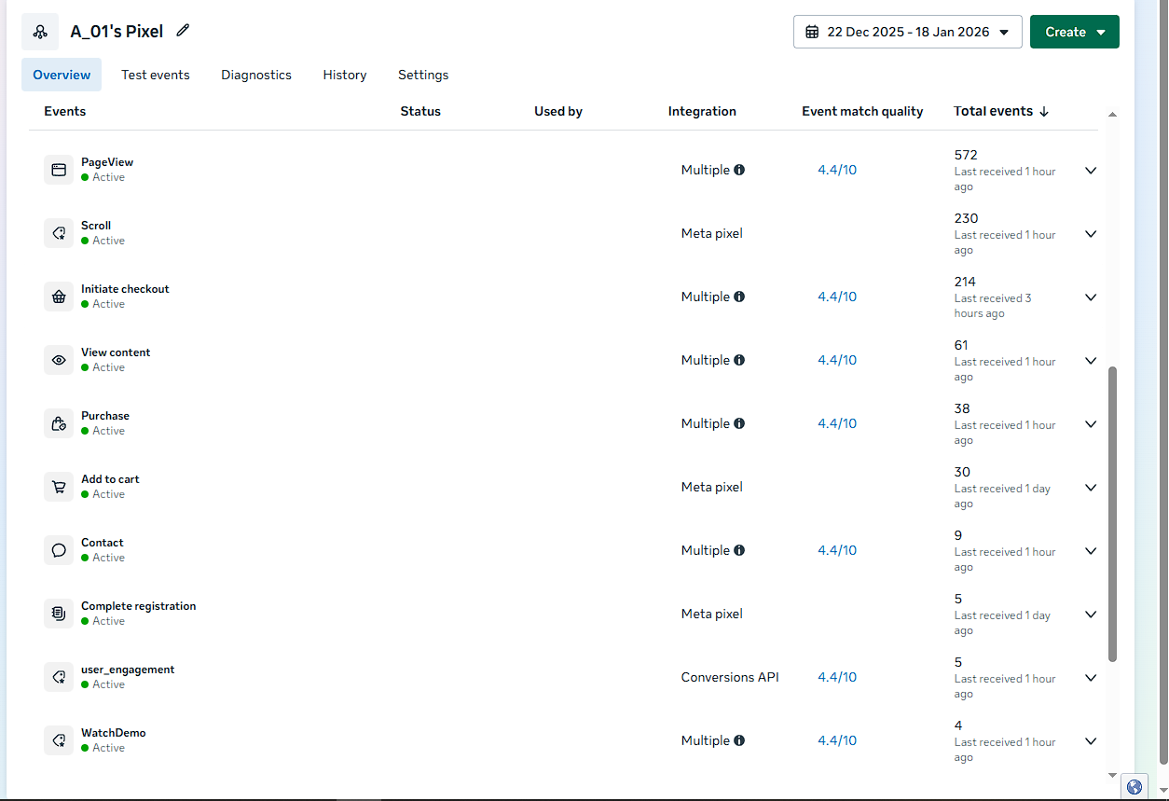
Task: Switch to the Test events tab
Action: coord(156,75)
